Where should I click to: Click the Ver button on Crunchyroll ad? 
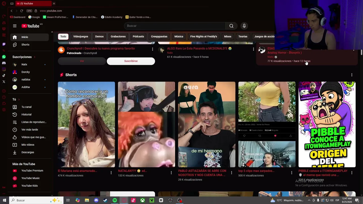point(82,61)
